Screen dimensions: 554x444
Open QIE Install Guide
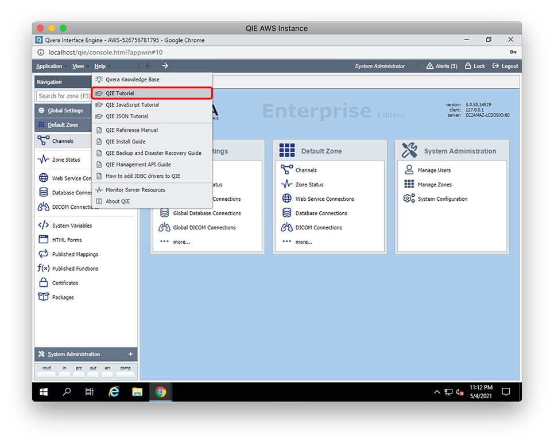tap(152, 142)
